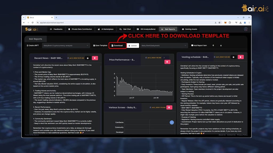Click the Various Scroes card title
Viewport: 273px width, 153px height.
(123, 107)
